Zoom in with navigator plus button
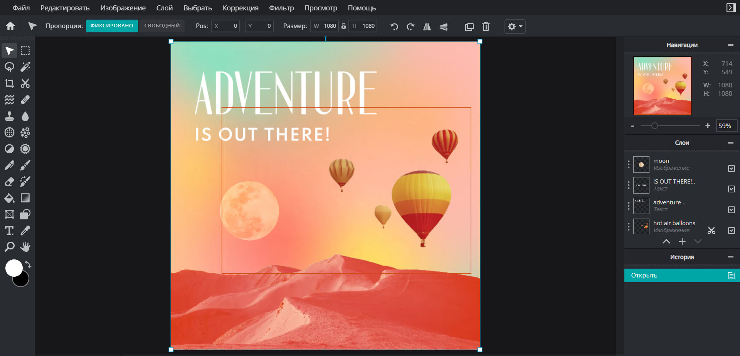This screenshot has width=740, height=356. [708, 125]
